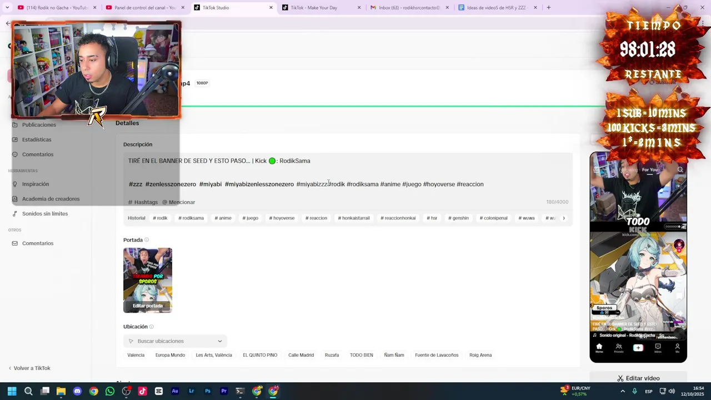Open WhatsApp from the taskbar

pyautogui.click(x=110, y=391)
